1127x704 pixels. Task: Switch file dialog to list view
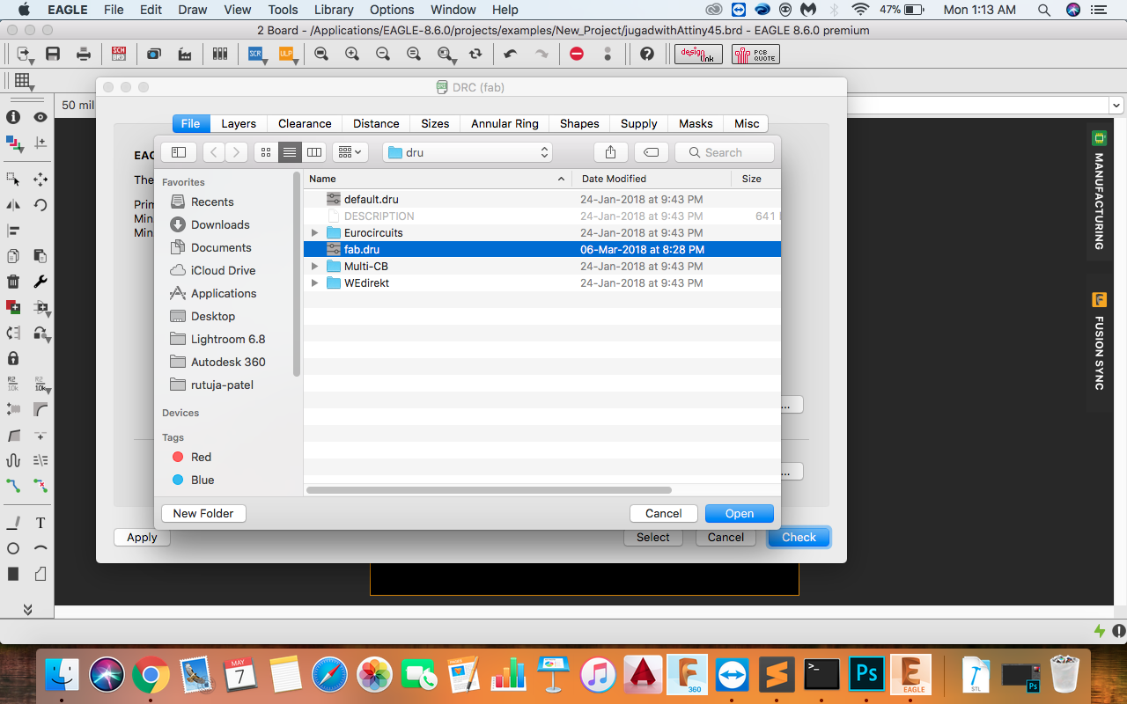[x=290, y=152]
